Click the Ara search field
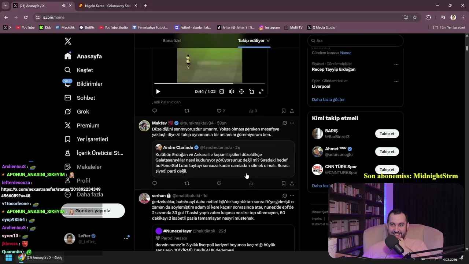Image resolution: width=469 pixels, height=264 pixels. coord(355,41)
